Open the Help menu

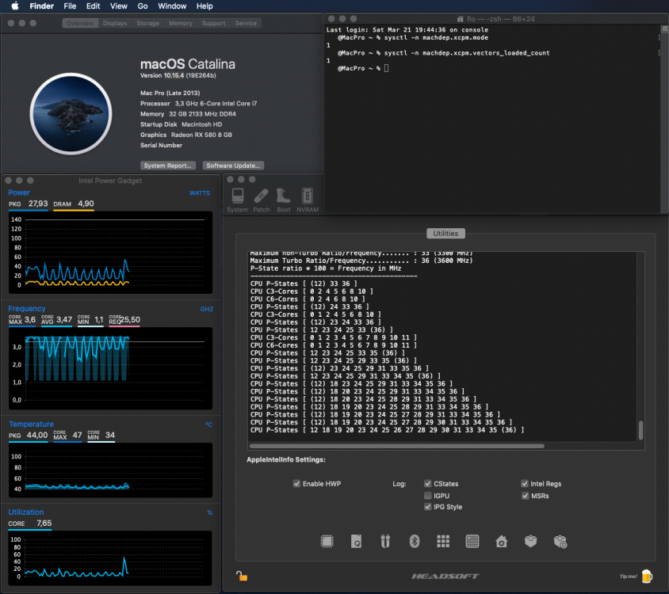(205, 6)
